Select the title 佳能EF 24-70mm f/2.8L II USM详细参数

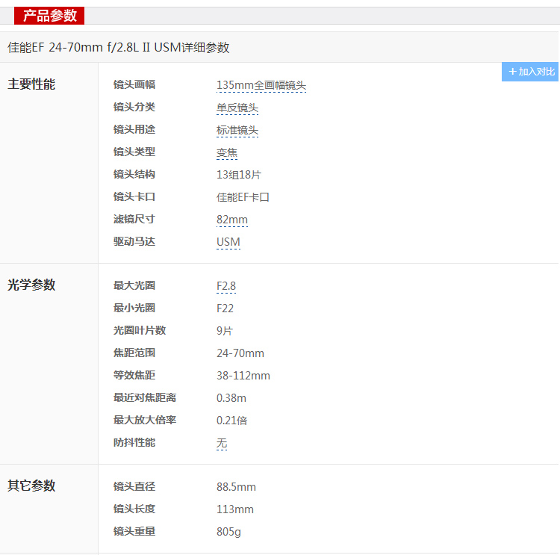[118, 47]
